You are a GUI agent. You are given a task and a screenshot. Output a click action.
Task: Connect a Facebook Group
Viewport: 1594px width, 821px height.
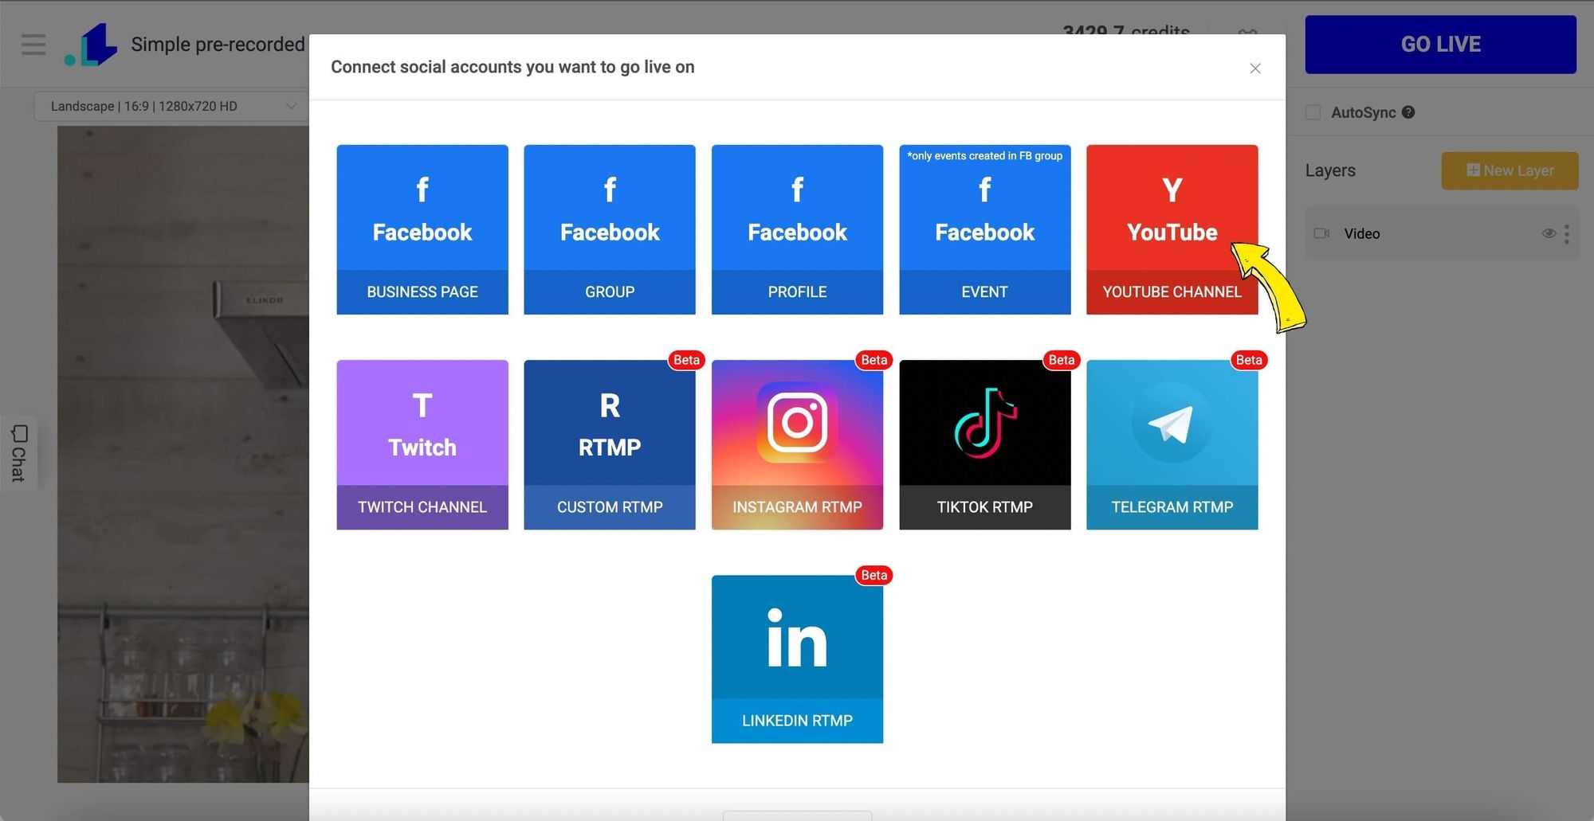pos(610,229)
